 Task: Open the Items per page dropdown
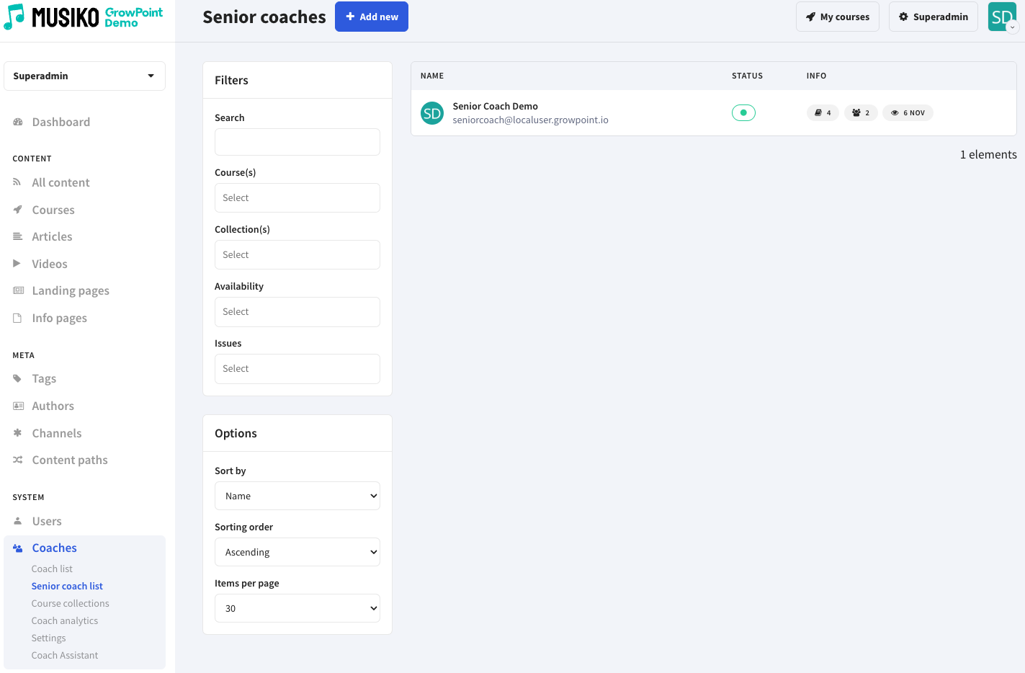pos(297,608)
